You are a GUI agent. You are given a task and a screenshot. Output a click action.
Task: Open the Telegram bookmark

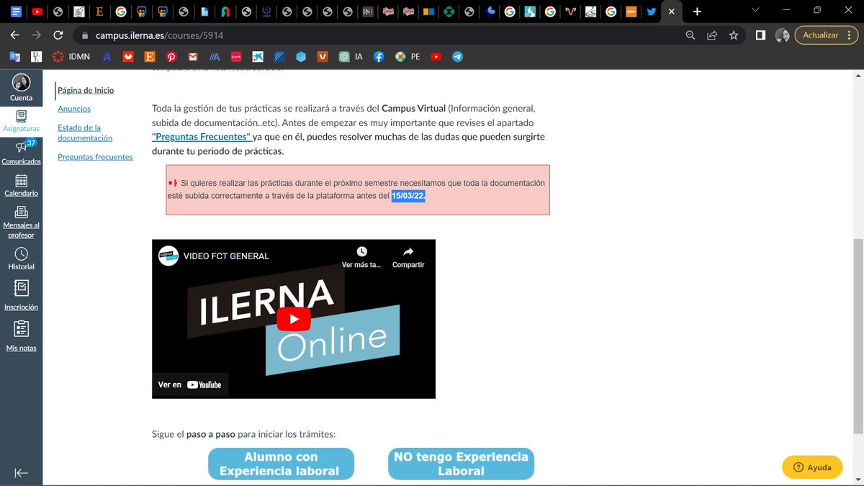(x=457, y=56)
